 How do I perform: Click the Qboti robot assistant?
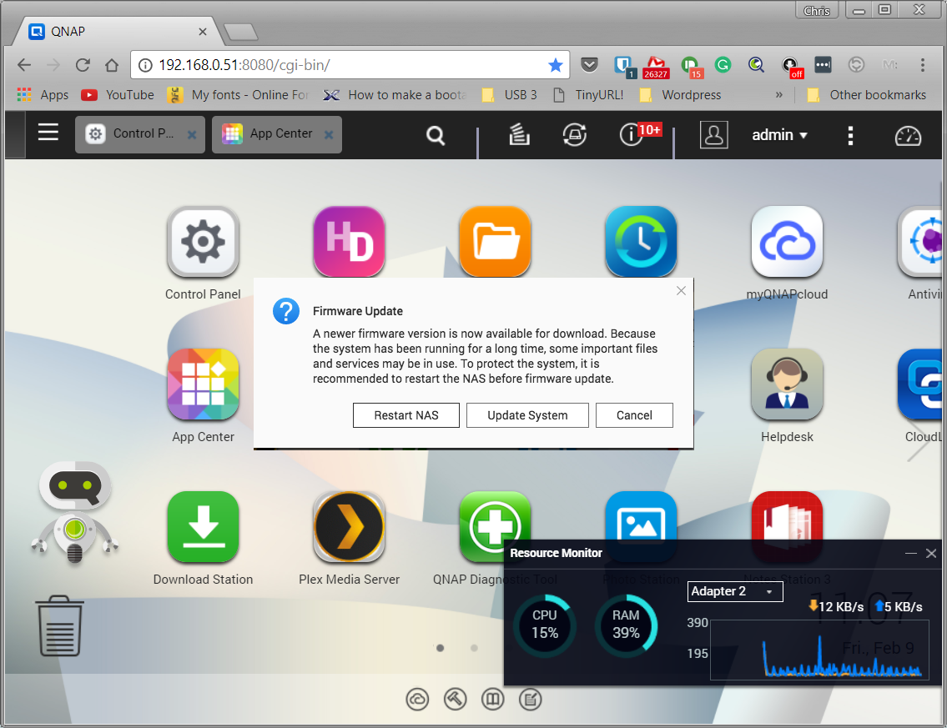click(75, 513)
